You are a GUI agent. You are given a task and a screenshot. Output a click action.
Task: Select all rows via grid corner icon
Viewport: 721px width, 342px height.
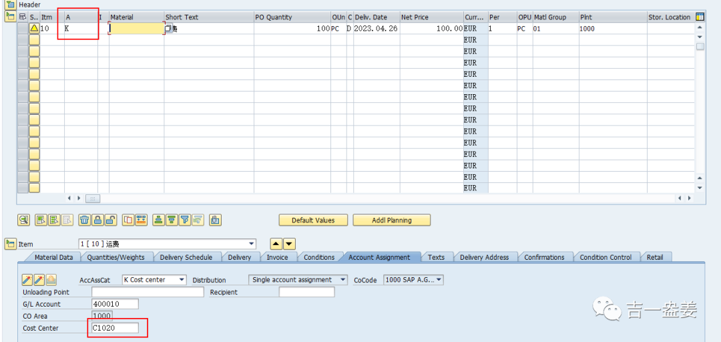(23, 17)
